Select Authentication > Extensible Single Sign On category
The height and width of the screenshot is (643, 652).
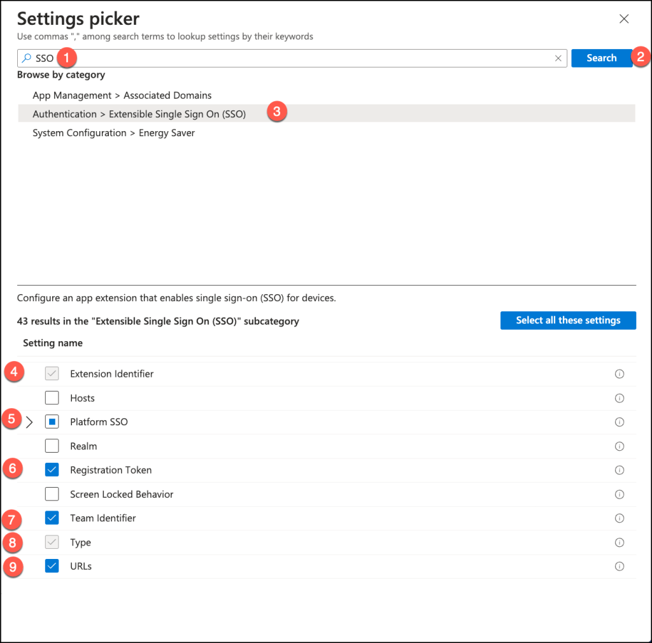pyautogui.click(x=139, y=114)
